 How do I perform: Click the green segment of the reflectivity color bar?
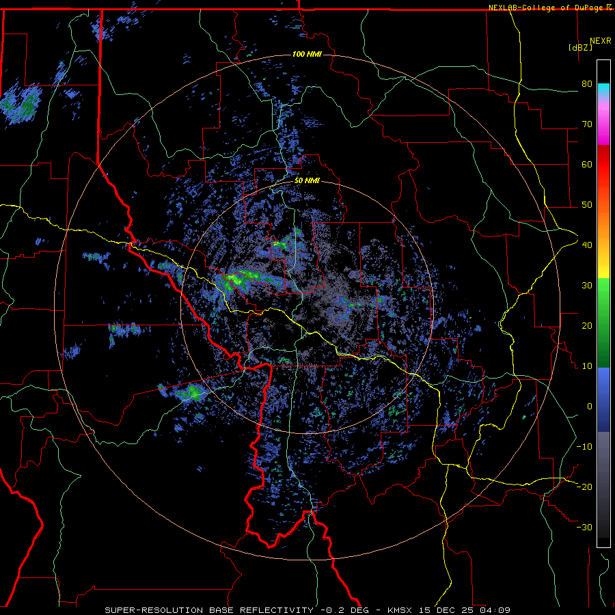click(603, 323)
